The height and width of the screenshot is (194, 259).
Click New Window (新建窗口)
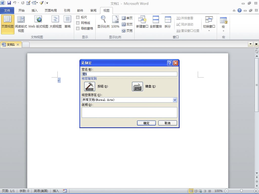pos(142,22)
